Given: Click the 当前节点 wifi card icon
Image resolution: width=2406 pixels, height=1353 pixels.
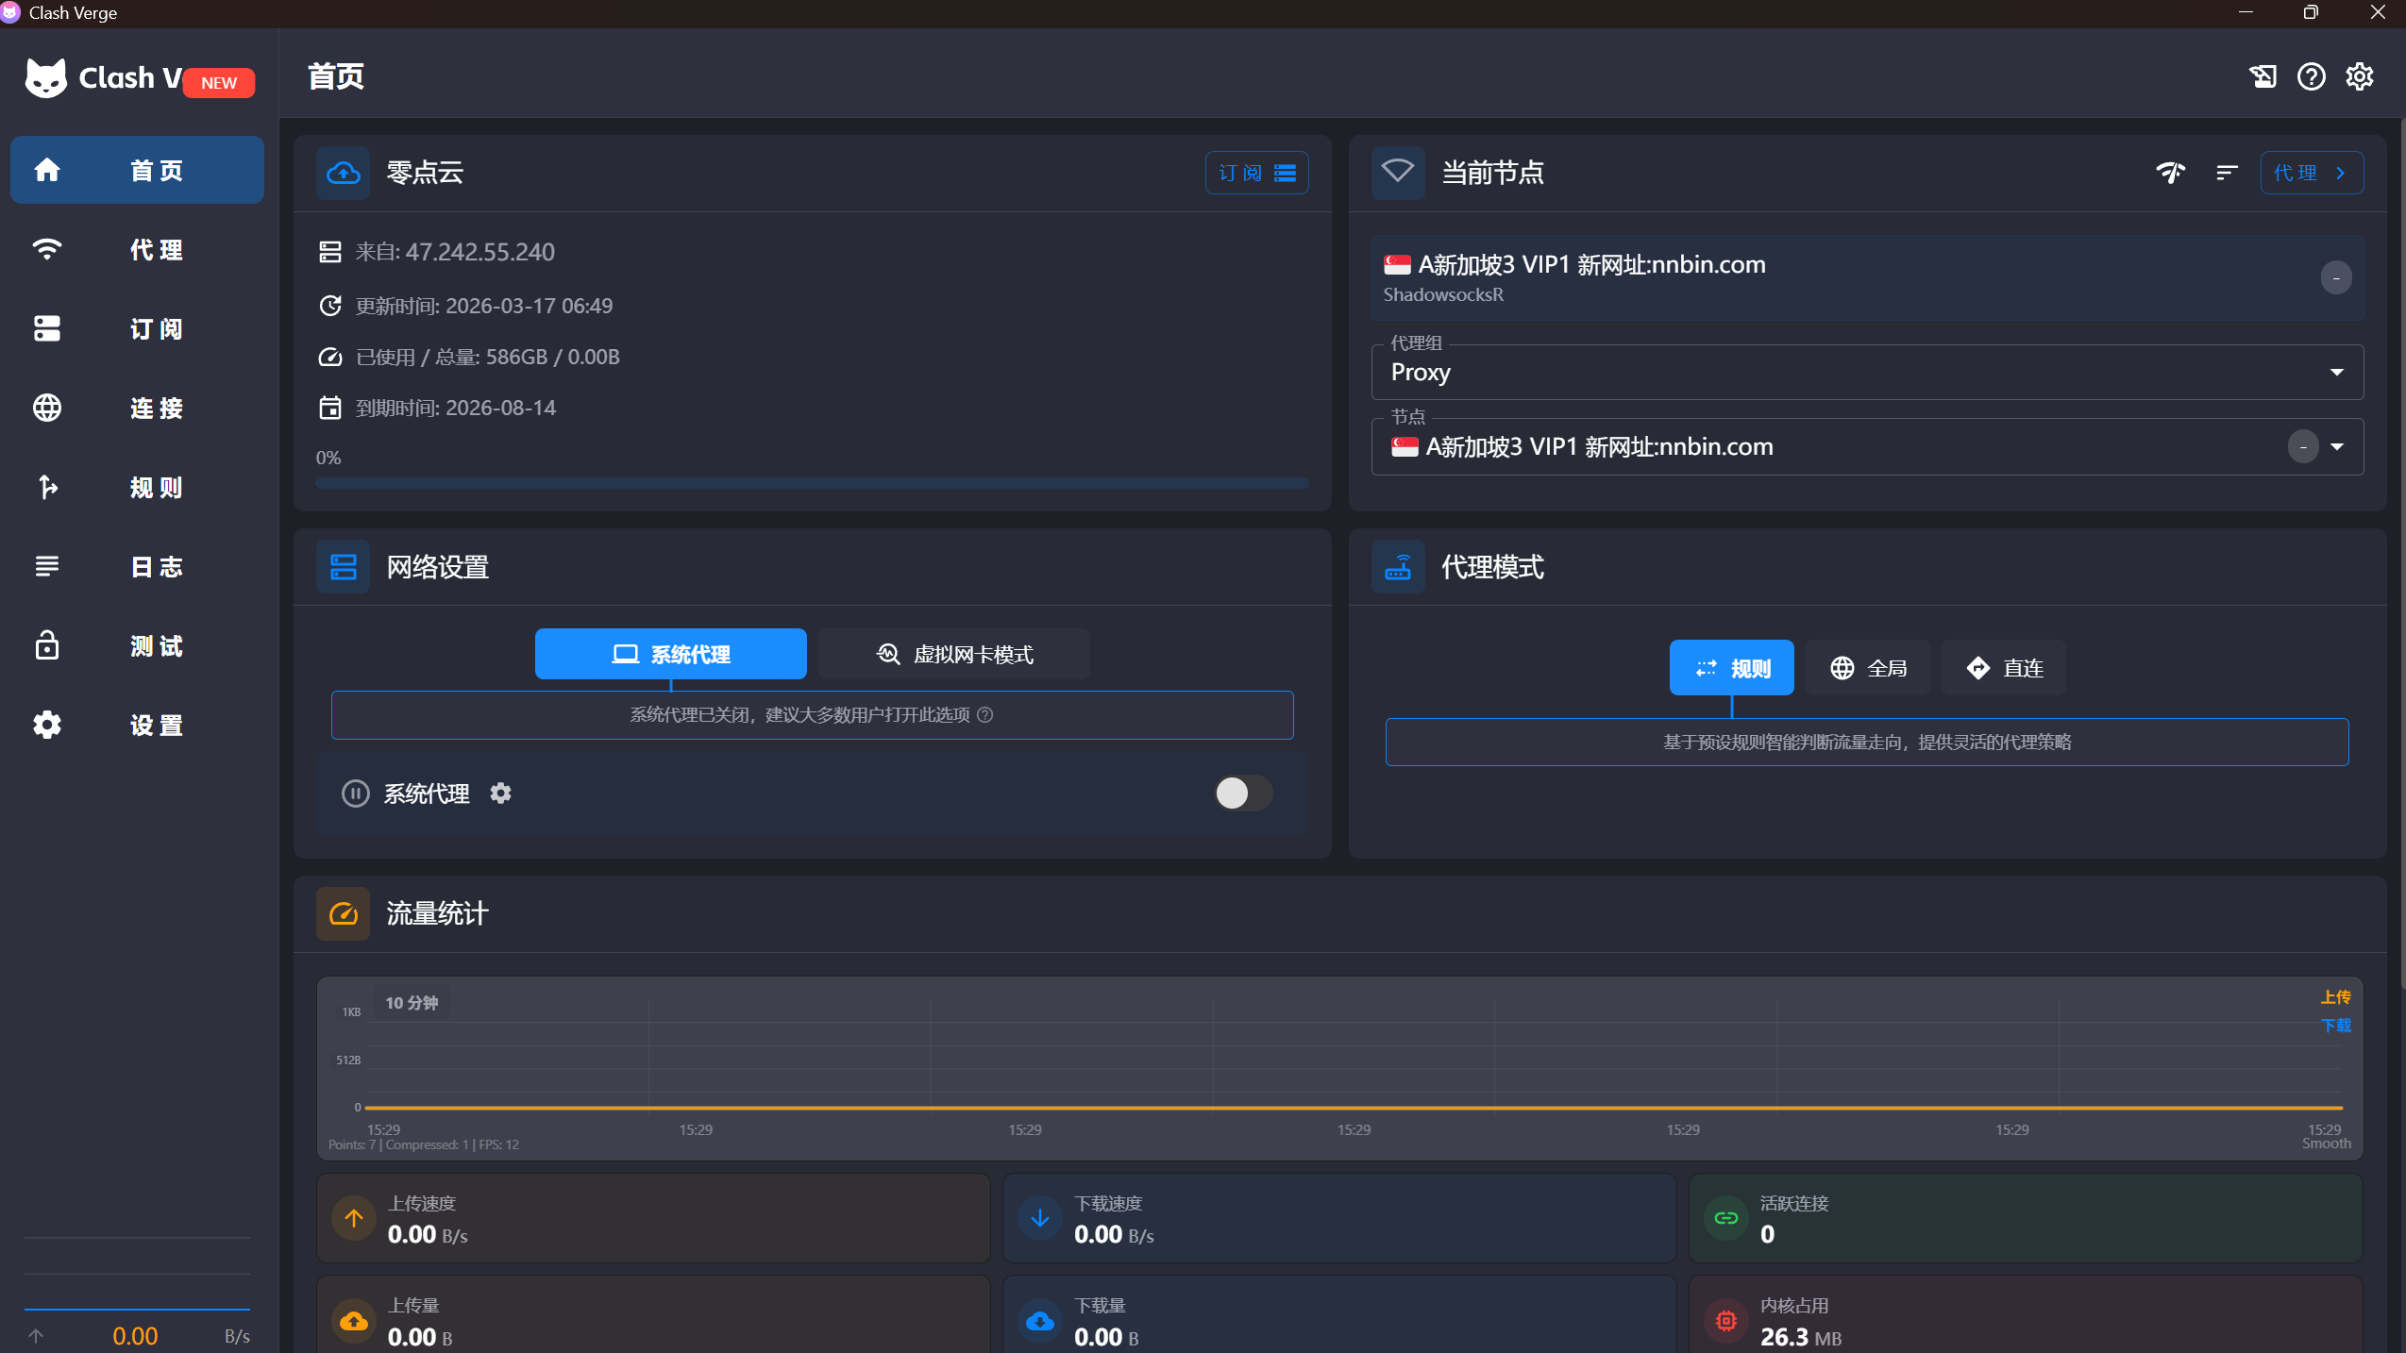Looking at the screenshot, I should pyautogui.click(x=1398, y=173).
